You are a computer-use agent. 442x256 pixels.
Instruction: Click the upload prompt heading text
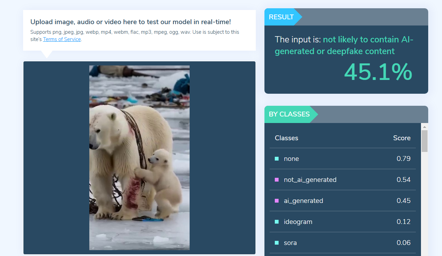coord(131,22)
